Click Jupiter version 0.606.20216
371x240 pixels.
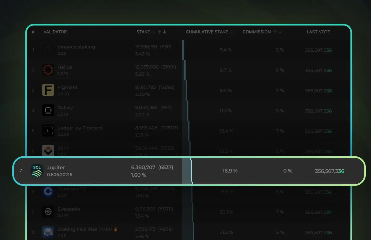(60, 175)
